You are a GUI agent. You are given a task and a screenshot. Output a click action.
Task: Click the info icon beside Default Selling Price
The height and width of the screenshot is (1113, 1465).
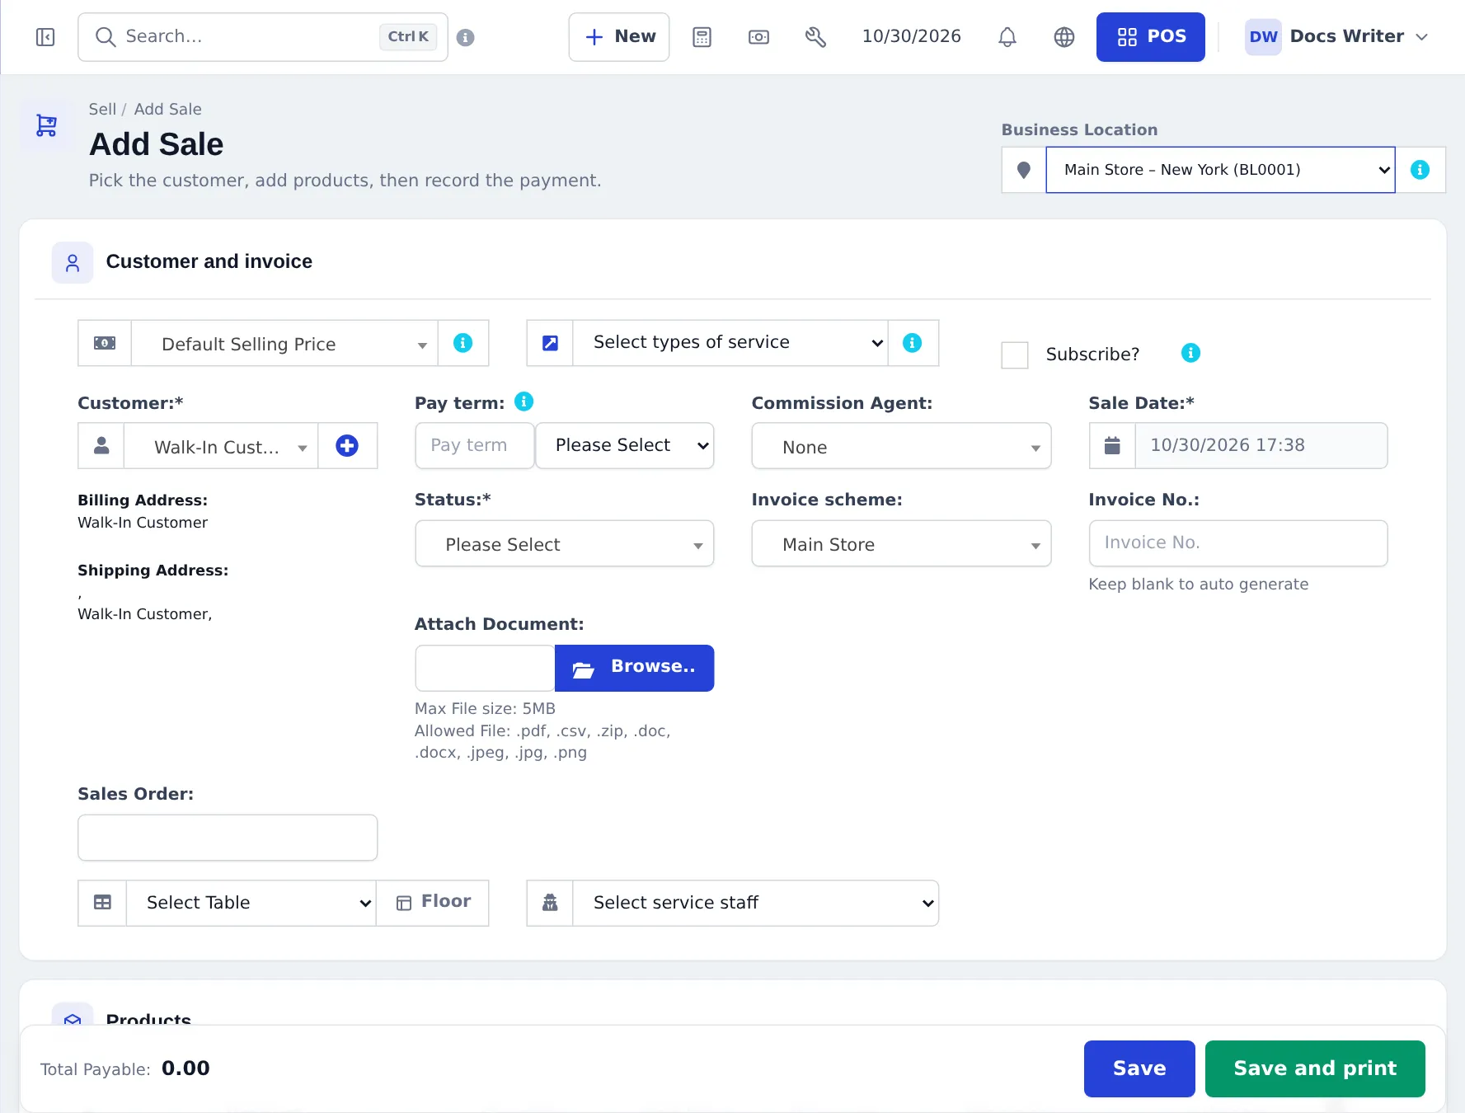(463, 343)
